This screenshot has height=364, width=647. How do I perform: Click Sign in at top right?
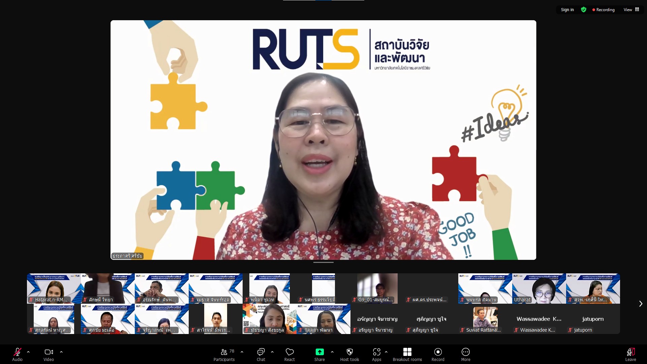pos(567,10)
